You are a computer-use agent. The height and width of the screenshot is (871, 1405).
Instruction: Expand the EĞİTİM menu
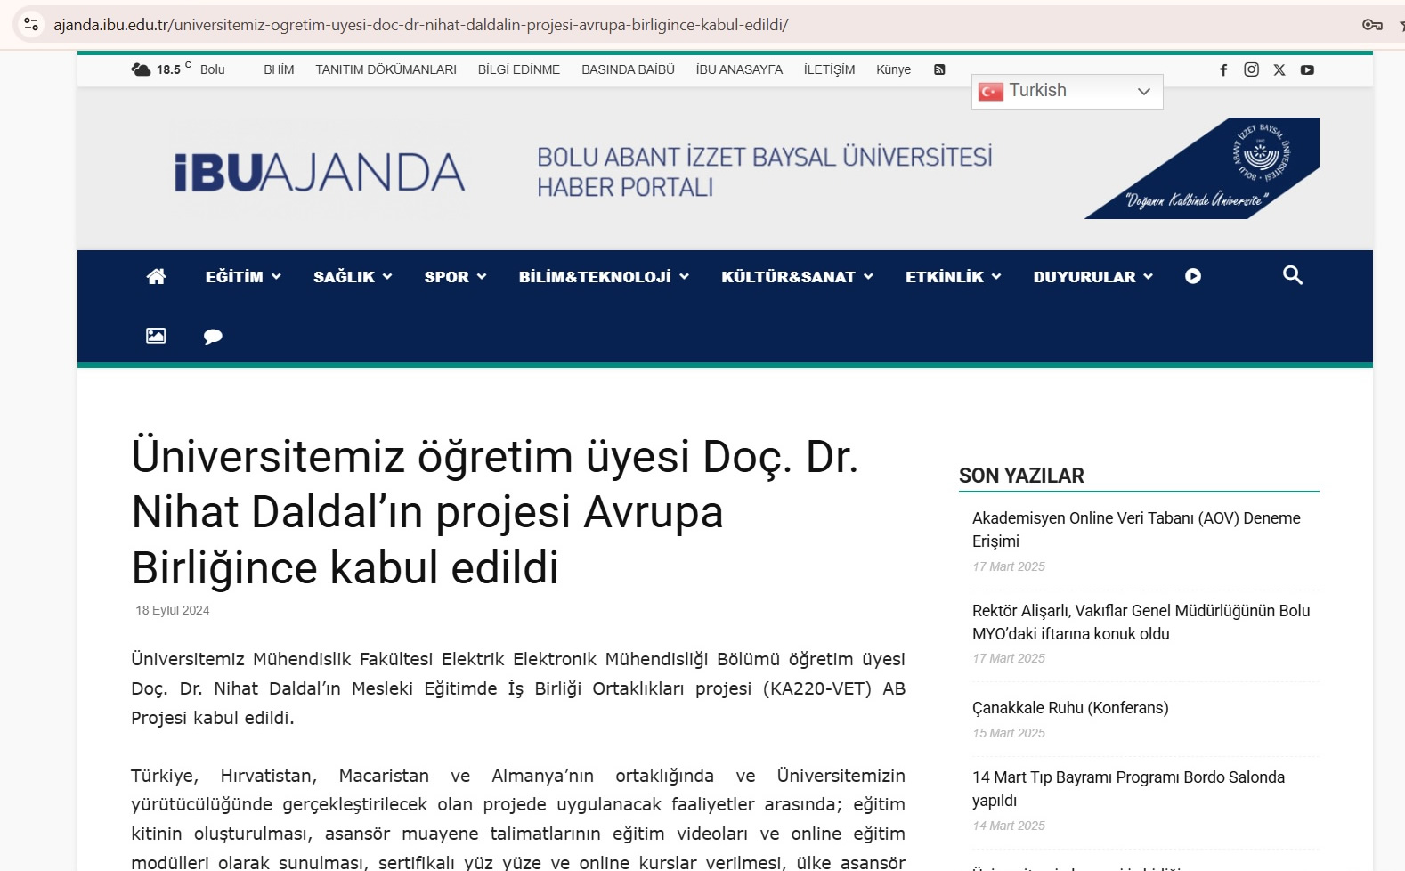click(242, 277)
